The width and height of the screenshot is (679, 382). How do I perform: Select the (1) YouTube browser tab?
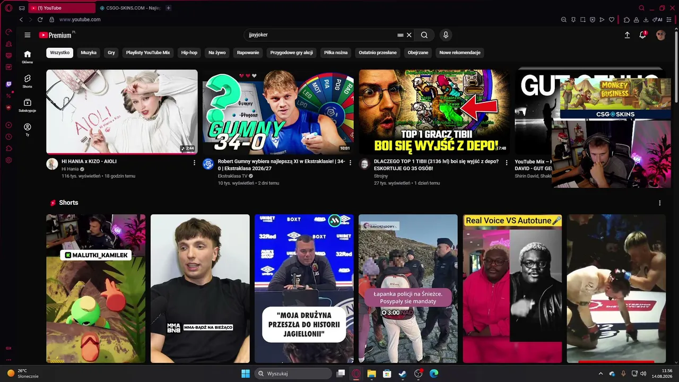(x=61, y=8)
